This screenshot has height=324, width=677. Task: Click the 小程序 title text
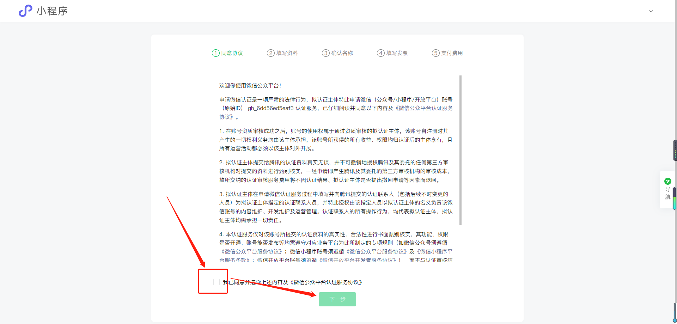pyautogui.click(x=52, y=11)
